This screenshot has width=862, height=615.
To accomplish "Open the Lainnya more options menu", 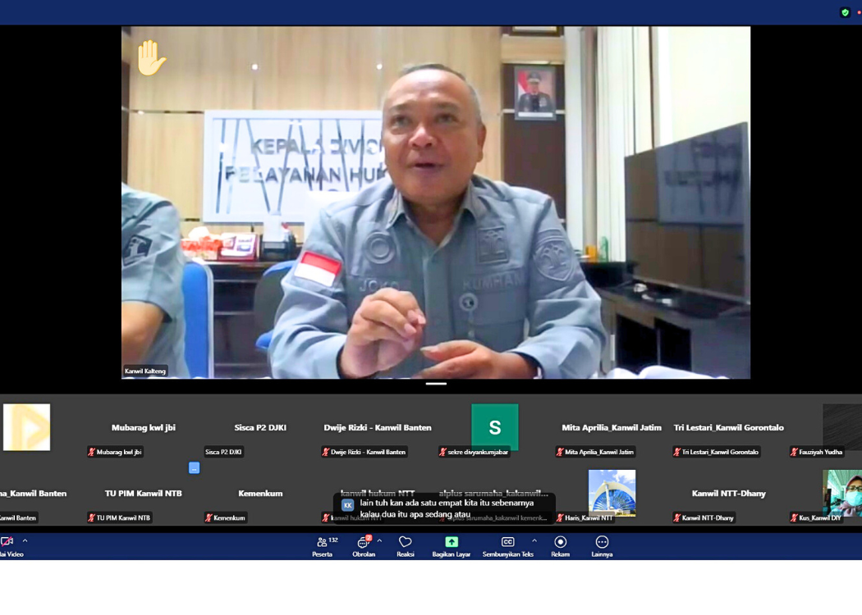I will pyautogui.click(x=602, y=545).
